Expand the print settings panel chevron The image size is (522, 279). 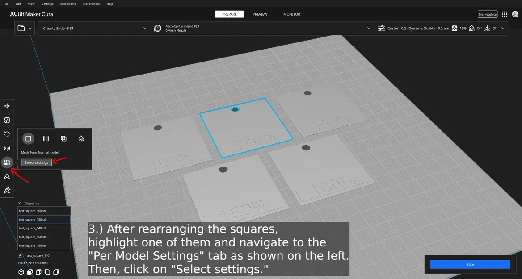503,28
